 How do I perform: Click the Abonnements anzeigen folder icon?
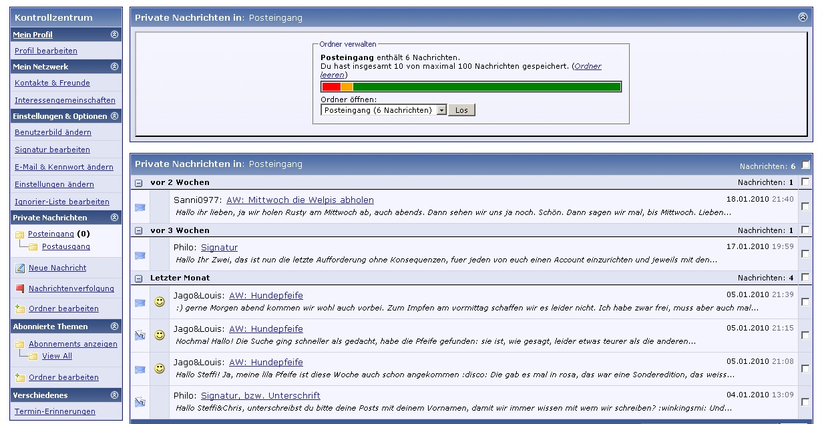pyautogui.click(x=19, y=345)
